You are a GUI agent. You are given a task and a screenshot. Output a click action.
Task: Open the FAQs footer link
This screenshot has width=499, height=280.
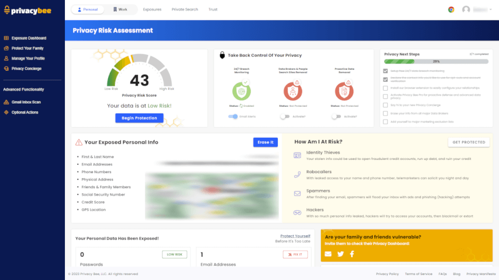(x=442, y=274)
